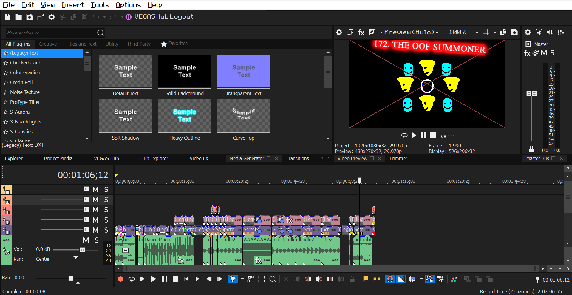Stop playback in the Video Preview
The width and height of the screenshot is (572, 295).
point(433,135)
